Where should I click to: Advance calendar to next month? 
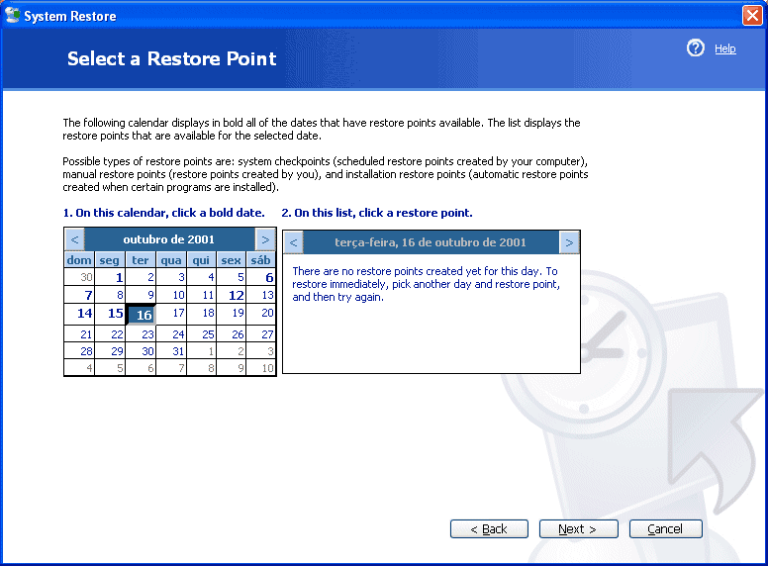(x=265, y=239)
